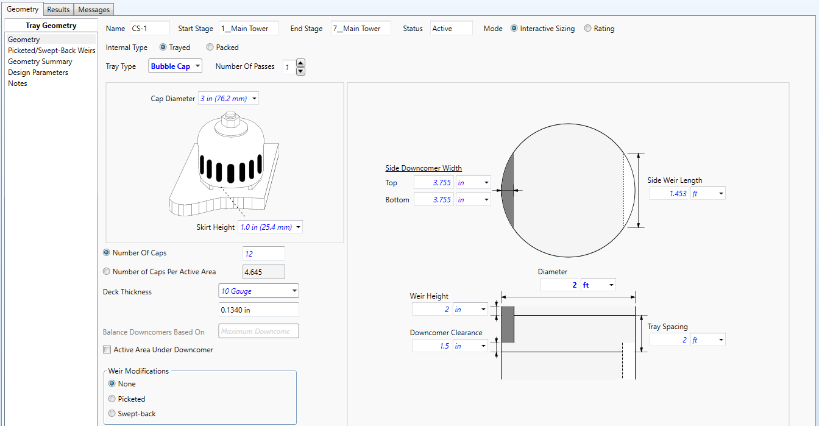Click the Weir Height value field
Screen dimensions: 819x426
pos(432,310)
